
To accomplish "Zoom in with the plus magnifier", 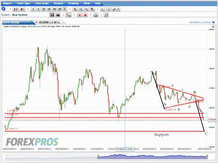I will coord(75,9).
